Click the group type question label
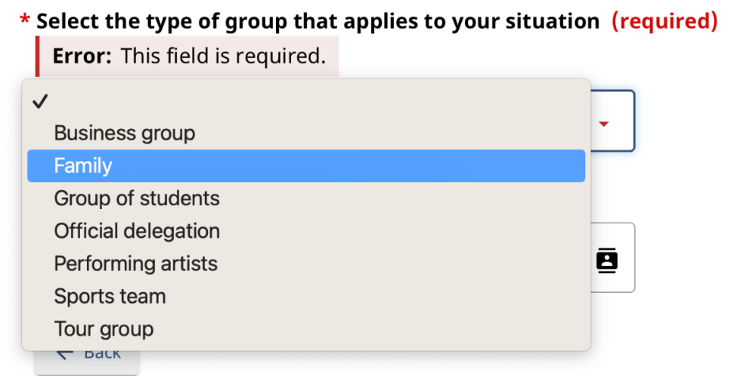 pos(318,20)
